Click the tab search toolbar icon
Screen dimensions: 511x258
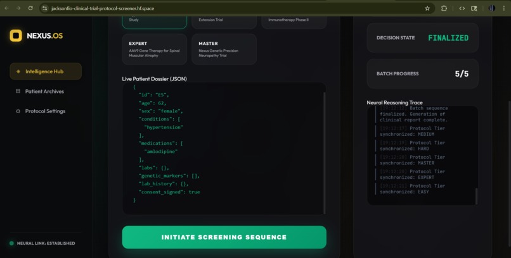474,8
